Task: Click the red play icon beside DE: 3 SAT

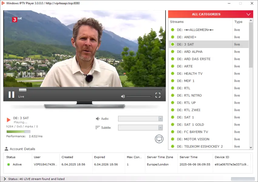Action: pyautogui.click(x=8, y=120)
